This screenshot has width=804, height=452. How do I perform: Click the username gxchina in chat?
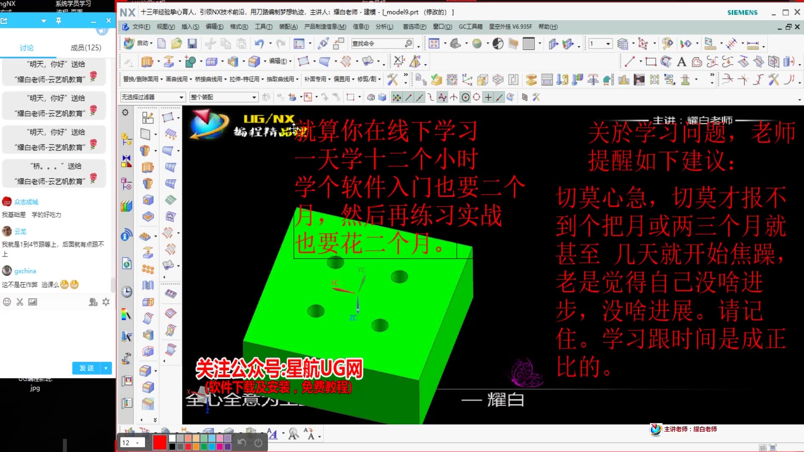coord(25,271)
